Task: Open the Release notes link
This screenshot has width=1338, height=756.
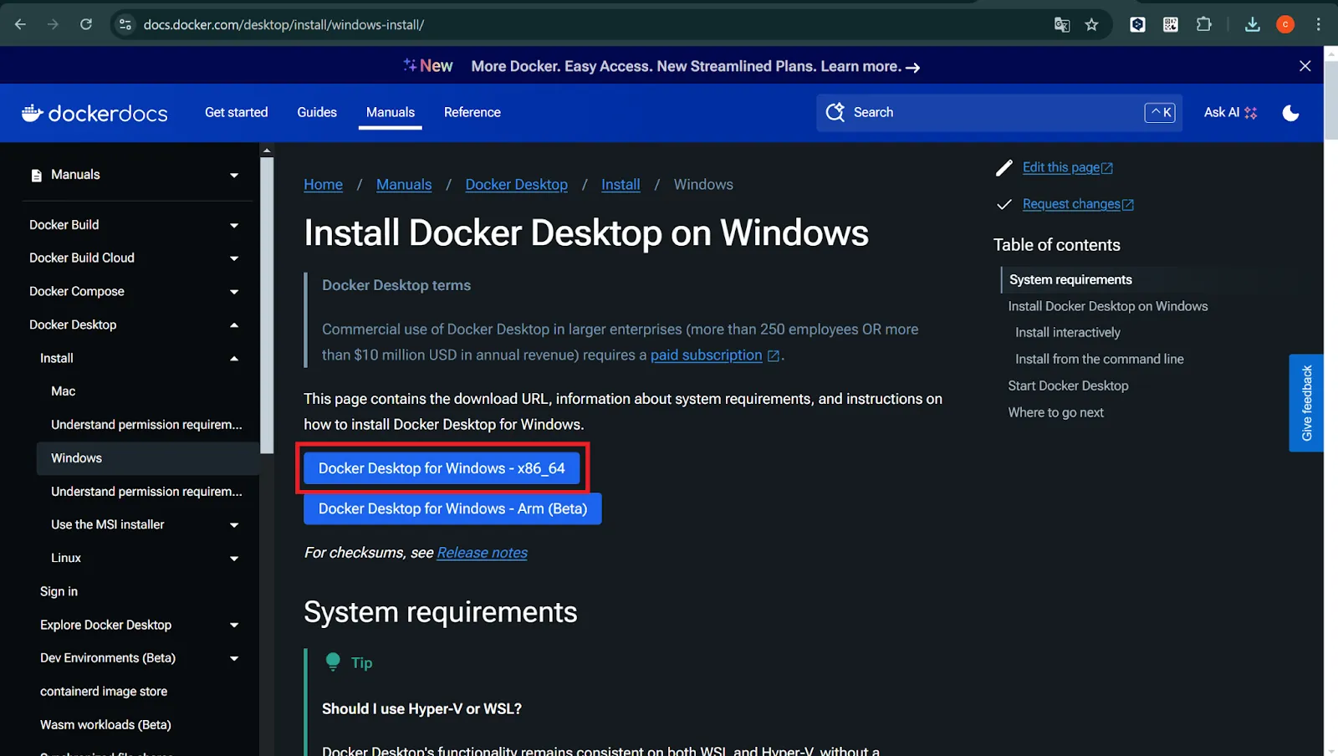Action: (x=482, y=552)
